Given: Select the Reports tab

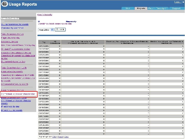Looking at the screenshot, I should [141, 8].
